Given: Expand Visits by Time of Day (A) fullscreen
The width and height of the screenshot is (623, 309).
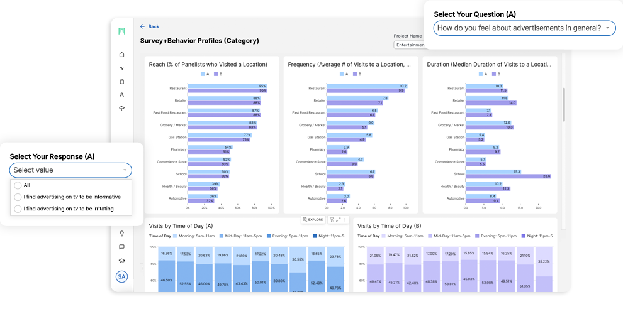Looking at the screenshot, I should click(x=339, y=219).
